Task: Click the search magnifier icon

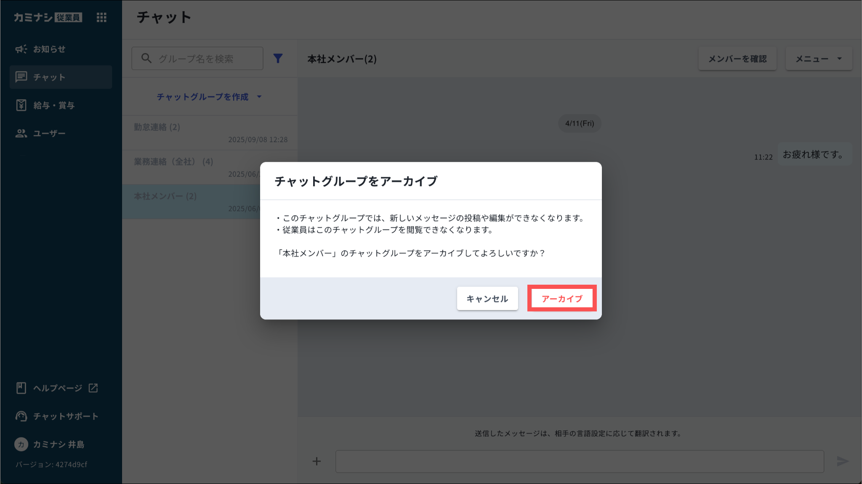Action: [146, 58]
